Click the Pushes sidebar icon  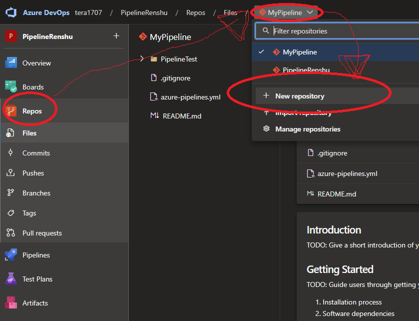(10, 172)
